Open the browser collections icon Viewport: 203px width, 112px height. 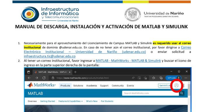(x=161, y=78)
